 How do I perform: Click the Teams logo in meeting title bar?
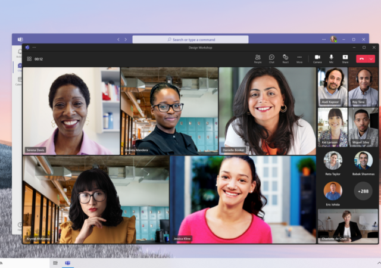click(x=27, y=48)
